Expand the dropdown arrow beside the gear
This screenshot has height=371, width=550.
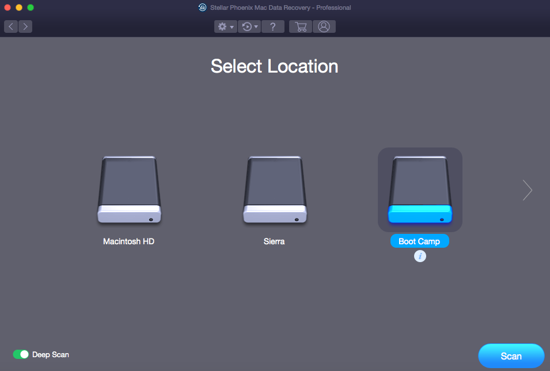(232, 27)
